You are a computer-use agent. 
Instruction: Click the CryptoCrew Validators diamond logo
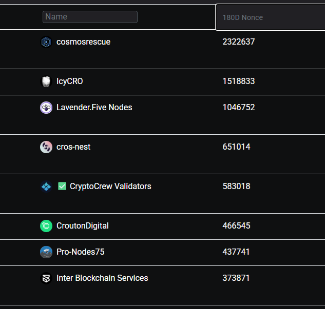click(46, 187)
